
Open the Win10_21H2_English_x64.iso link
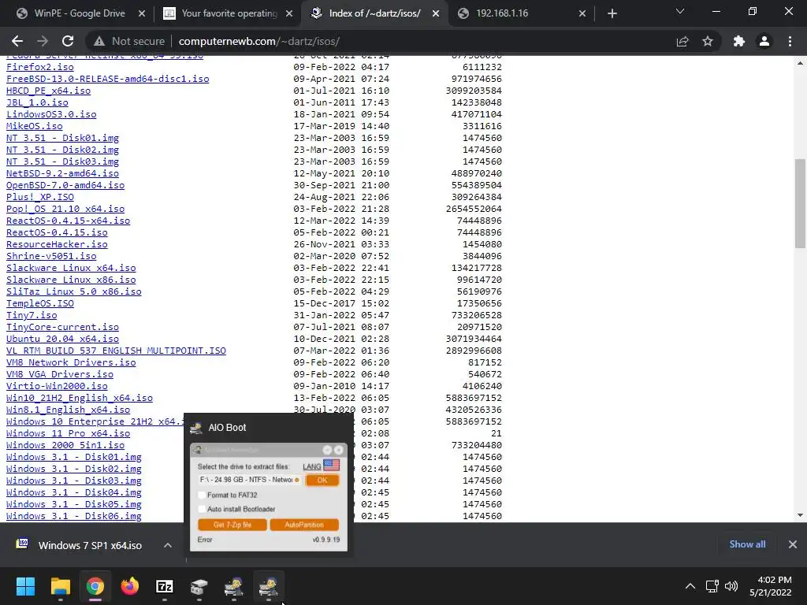click(x=80, y=398)
